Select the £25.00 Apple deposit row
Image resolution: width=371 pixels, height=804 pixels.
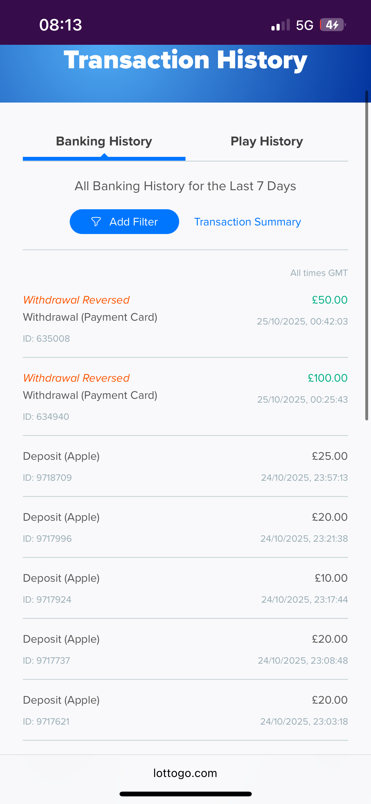tap(185, 466)
